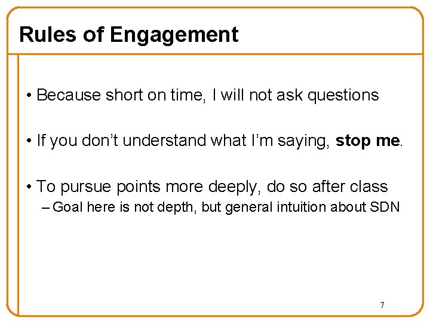Select the bold 'stop me' text
Screen dimensions: 430x323
click(x=368, y=141)
